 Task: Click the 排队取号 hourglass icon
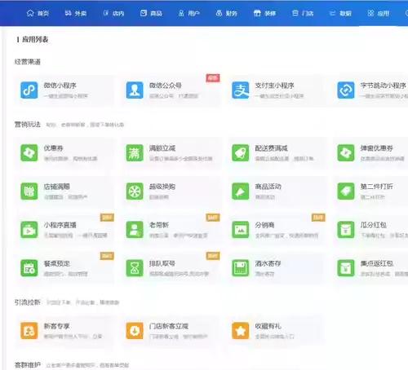pyautogui.click(x=135, y=268)
